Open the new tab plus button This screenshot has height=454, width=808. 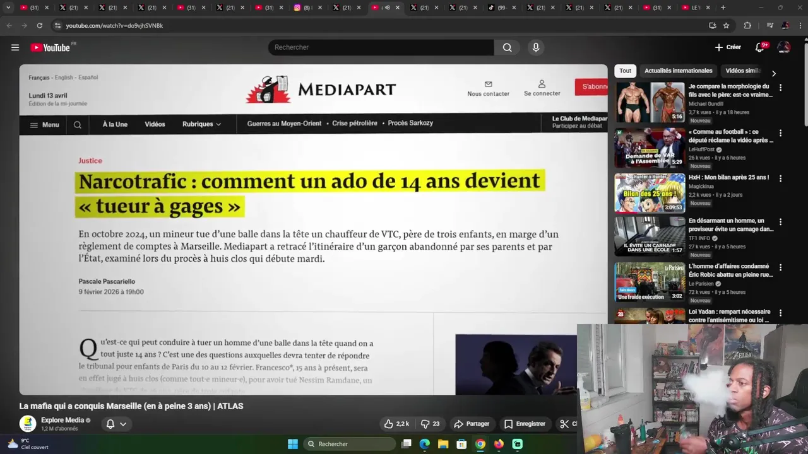pos(723,8)
